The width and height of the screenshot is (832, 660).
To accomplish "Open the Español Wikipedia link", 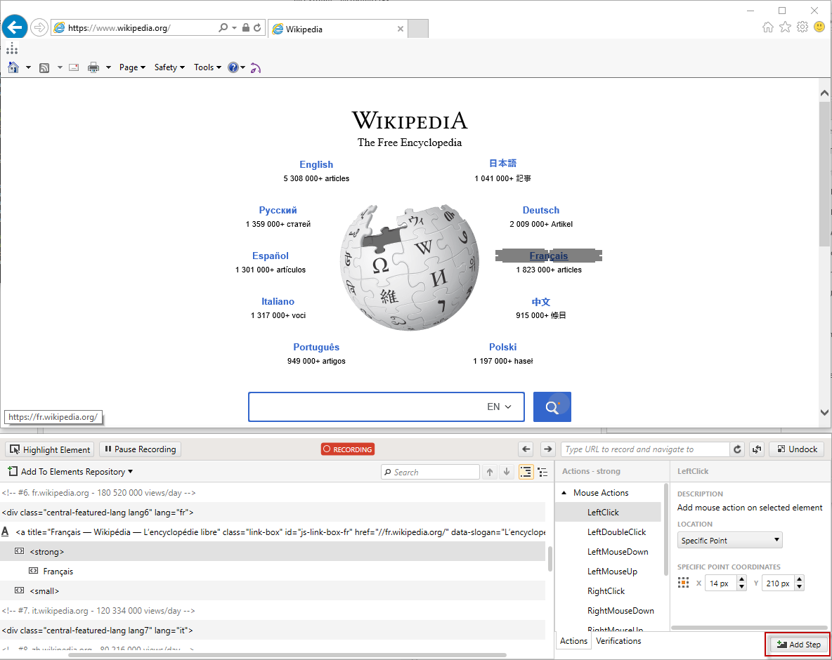I will pos(271,256).
